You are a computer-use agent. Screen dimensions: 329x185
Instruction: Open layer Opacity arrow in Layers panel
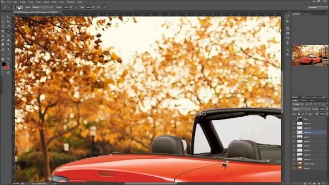click(327, 109)
